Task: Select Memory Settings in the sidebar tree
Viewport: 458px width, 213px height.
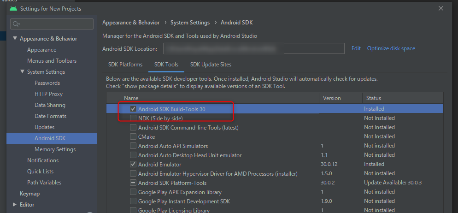Action: 55,149
